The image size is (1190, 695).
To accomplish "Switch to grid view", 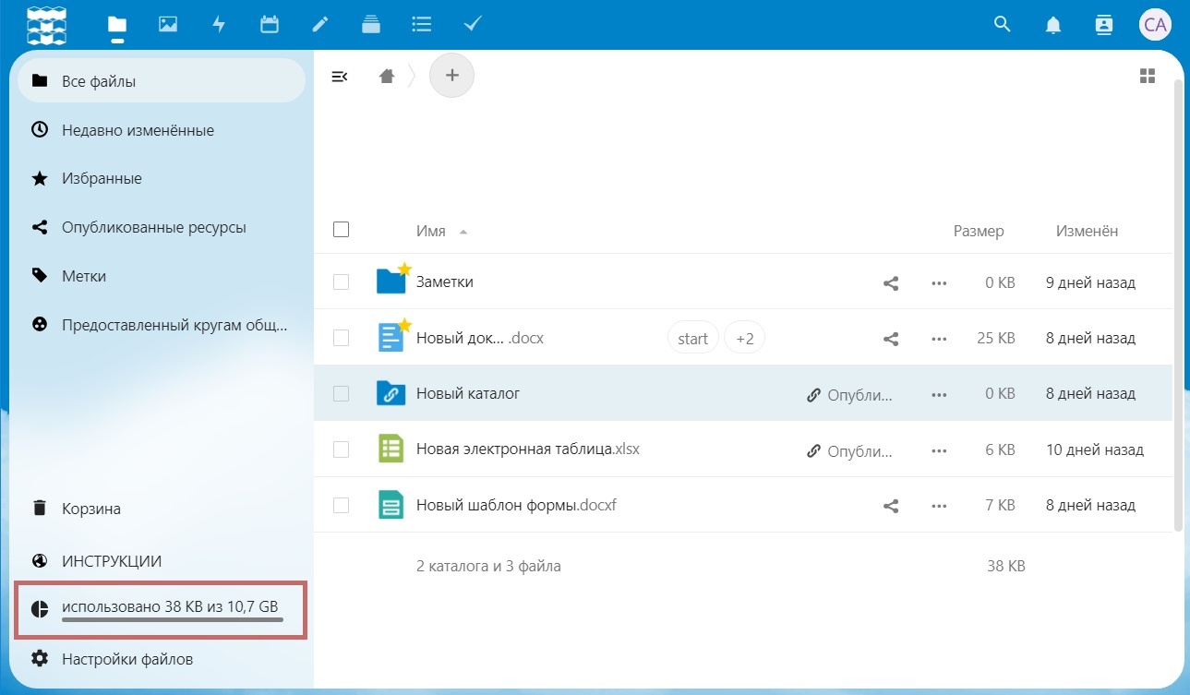I will pos(1148,76).
